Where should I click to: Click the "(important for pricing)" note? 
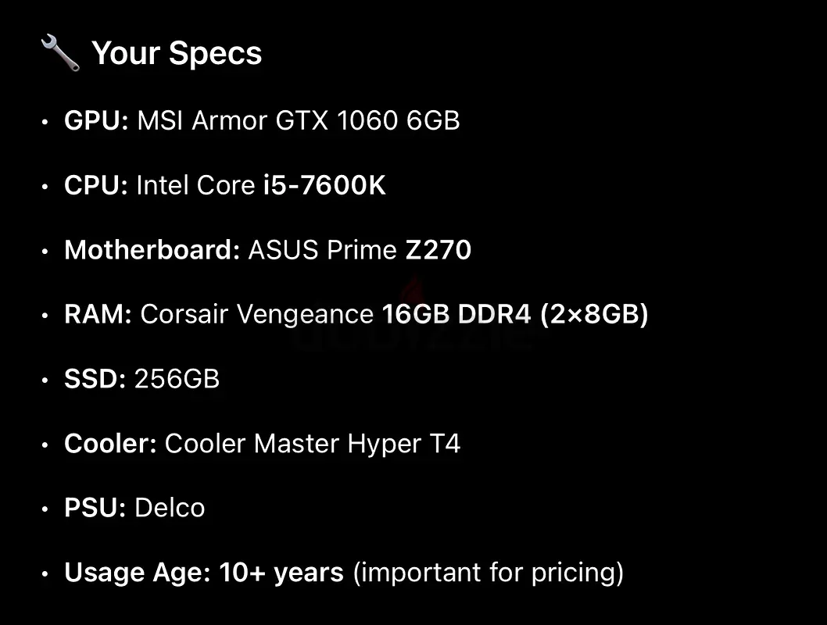(489, 573)
